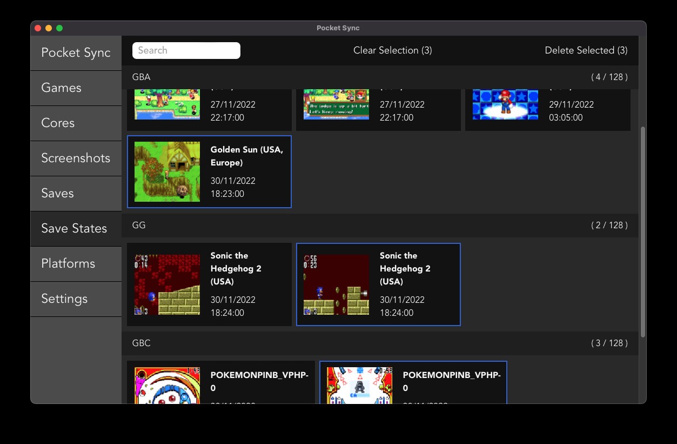
Task: Open the Games section in sidebar
Action: (x=76, y=88)
